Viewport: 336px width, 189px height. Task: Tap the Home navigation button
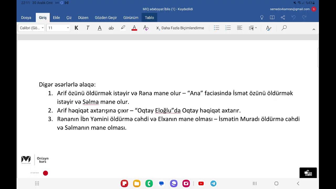pyautogui.click(x=276, y=183)
